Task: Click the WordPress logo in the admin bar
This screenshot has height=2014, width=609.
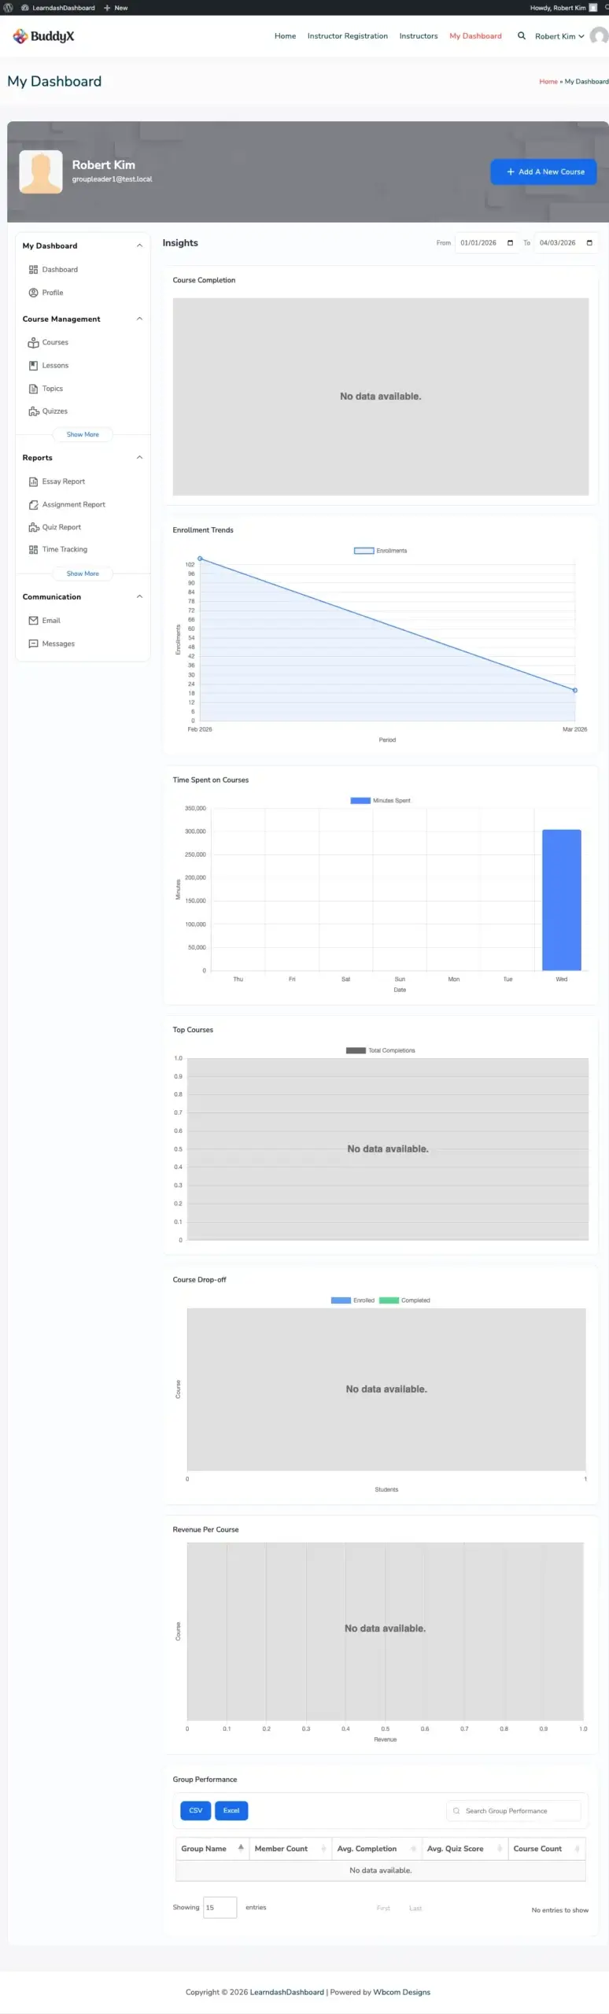Action: [x=8, y=8]
